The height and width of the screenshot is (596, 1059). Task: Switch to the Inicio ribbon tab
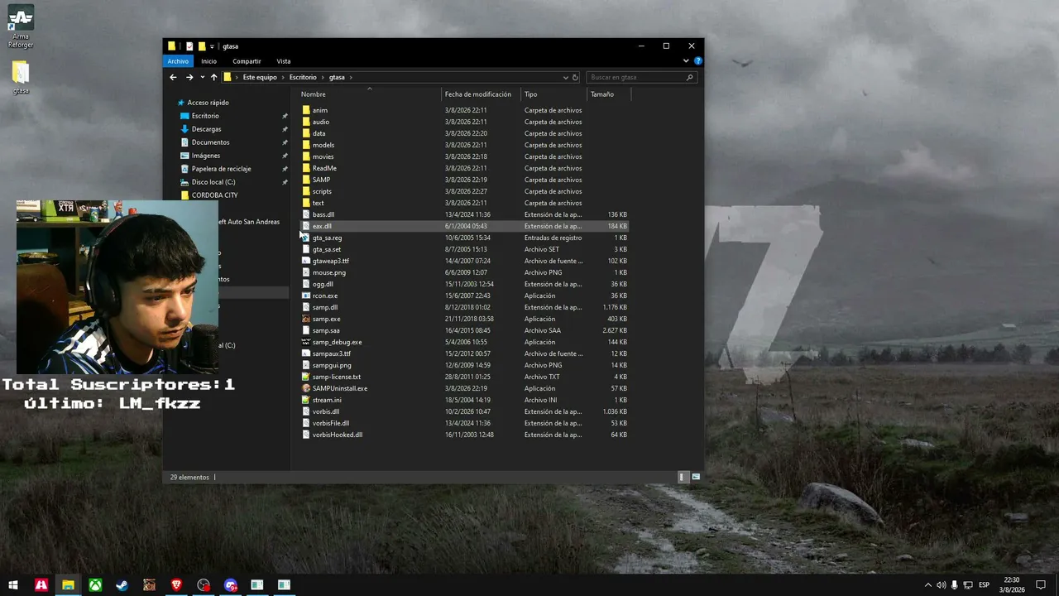pyautogui.click(x=208, y=61)
